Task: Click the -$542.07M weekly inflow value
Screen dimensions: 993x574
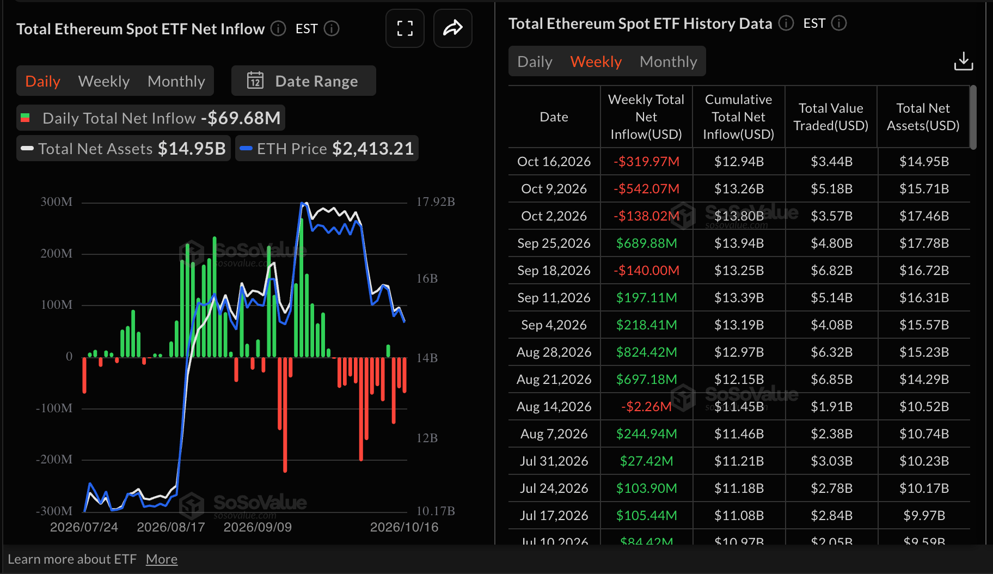Action: click(646, 188)
